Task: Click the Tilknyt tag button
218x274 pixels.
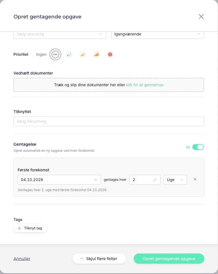Action: (30, 228)
